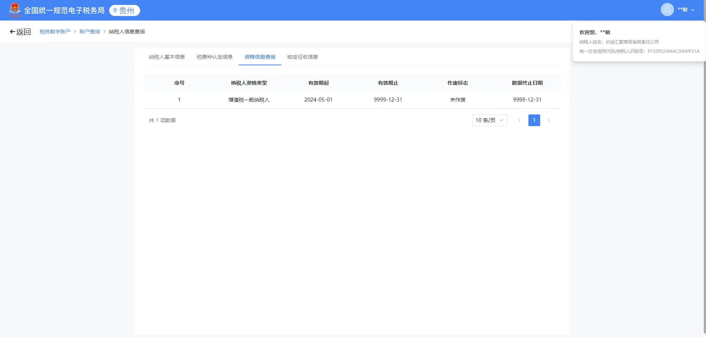Select the 贵州 region selector
The image size is (706, 337).
[x=125, y=11]
